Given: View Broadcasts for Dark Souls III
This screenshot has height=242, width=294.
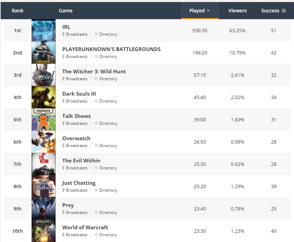Looking at the screenshot, I should pos(75,101).
